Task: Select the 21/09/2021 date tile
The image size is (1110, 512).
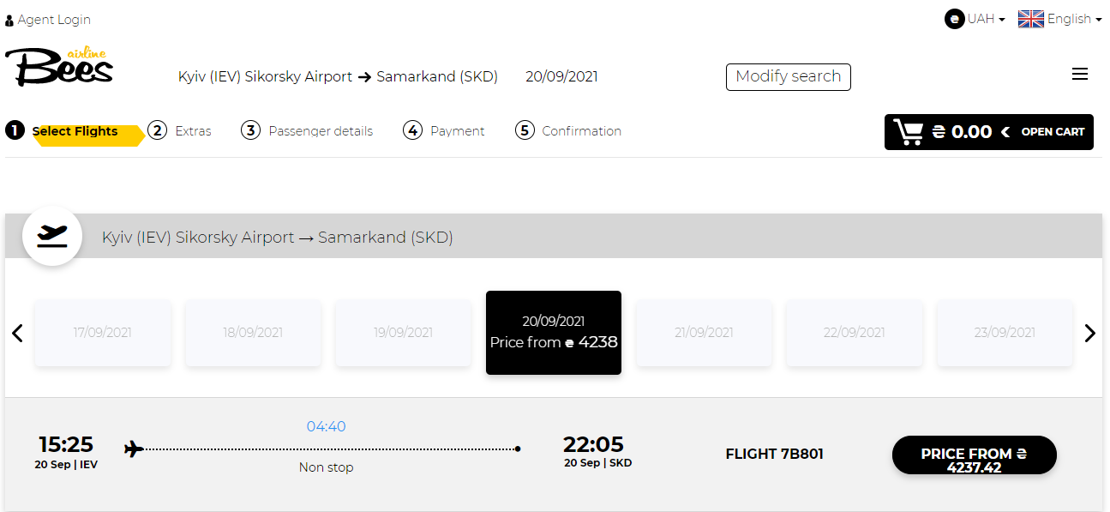Action: pos(704,333)
